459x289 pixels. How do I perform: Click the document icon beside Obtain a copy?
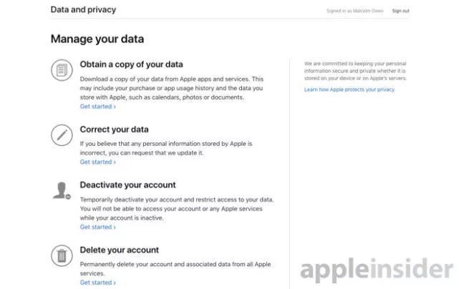pyautogui.click(x=62, y=70)
